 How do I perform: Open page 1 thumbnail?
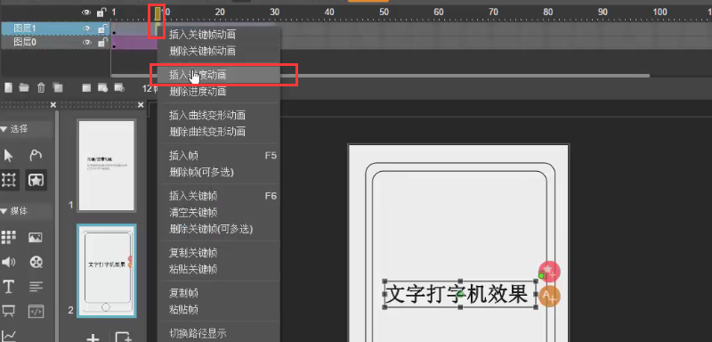[x=106, y=166]
